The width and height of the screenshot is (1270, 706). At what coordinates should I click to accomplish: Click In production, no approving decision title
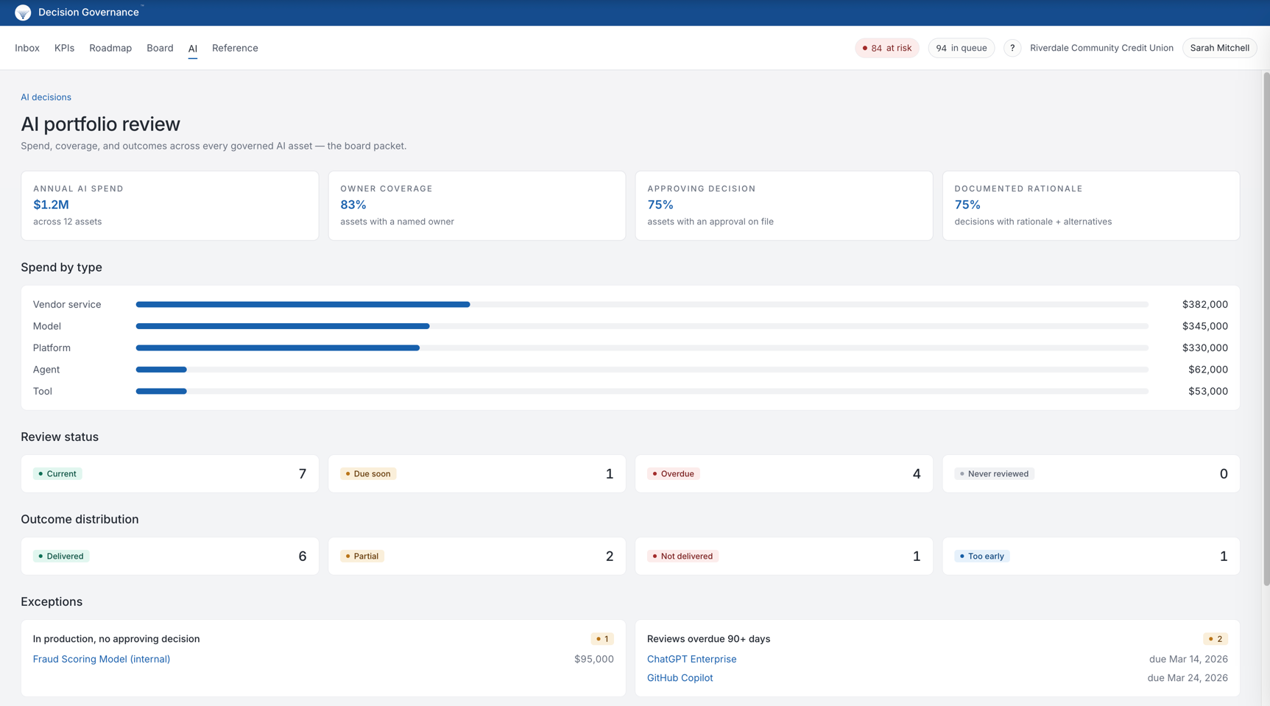[x=116, y=639]
